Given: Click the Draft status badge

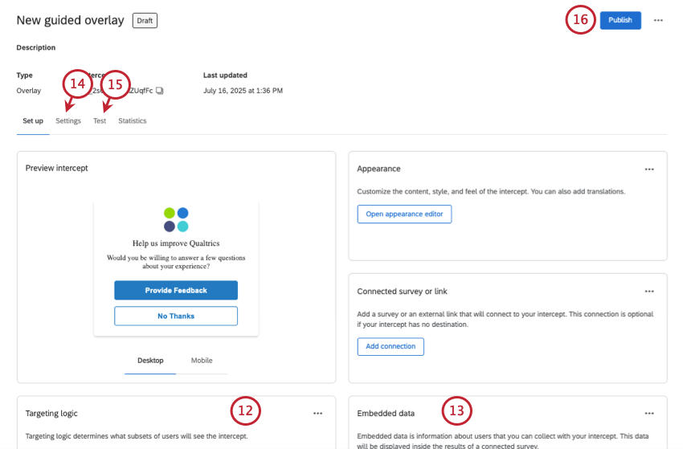Looking at the screenshot, I should 145,20.
